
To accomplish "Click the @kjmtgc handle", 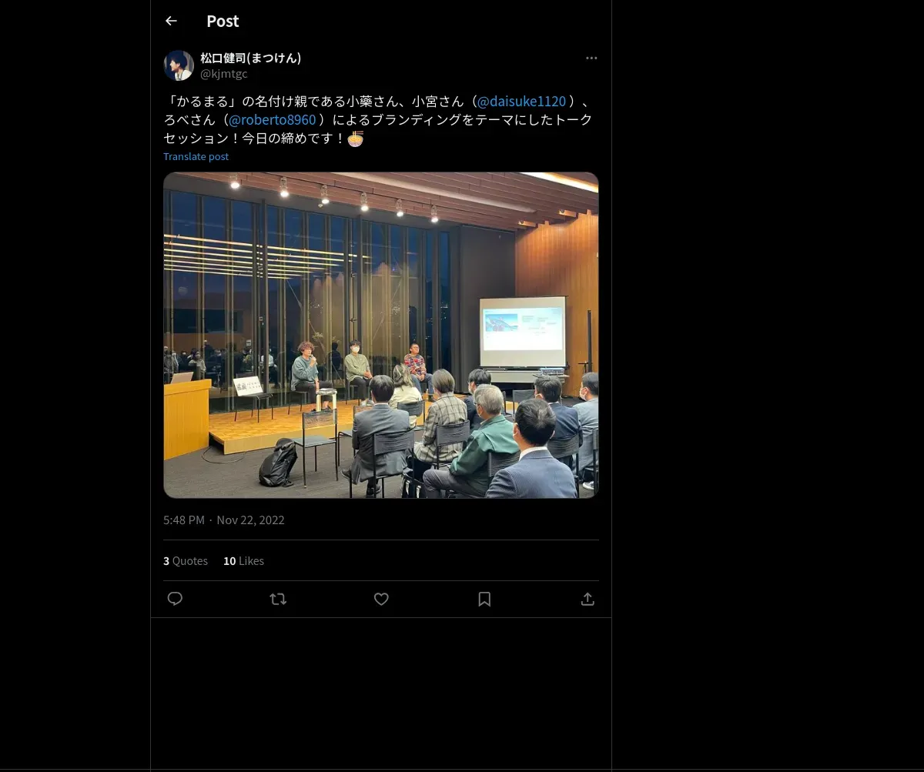I will pyautogui.click(x=224, y=74).
